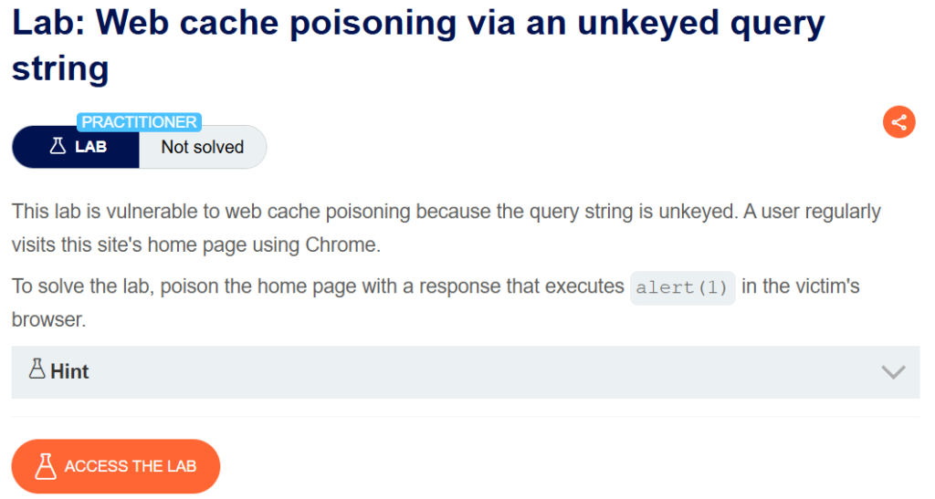Click the flask icon in the LAB badge
Image resolution: width=935 pixels, height=499 pixels.
pyautogui.click(x=57, y=147)
